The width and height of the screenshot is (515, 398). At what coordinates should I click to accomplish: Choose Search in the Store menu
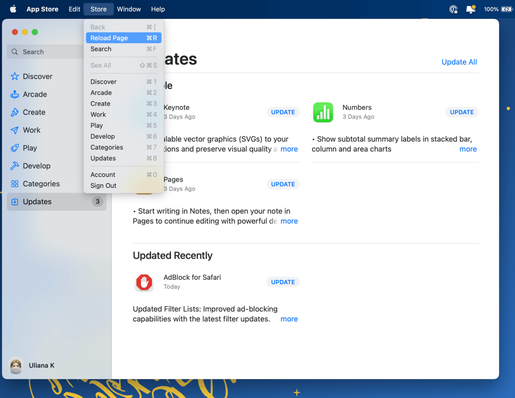click(x=124, y=49)
